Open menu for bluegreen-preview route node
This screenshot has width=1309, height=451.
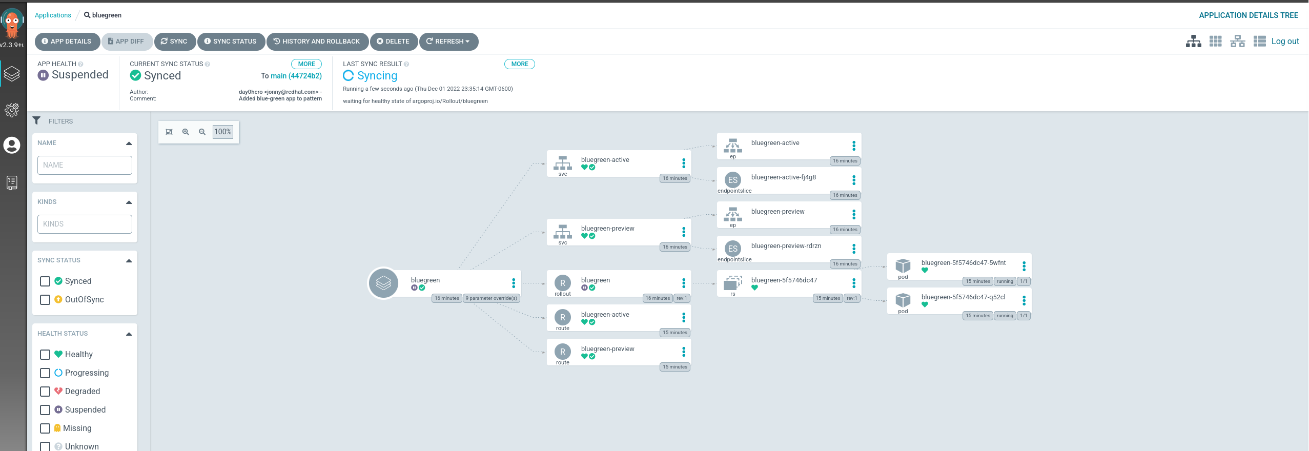point(684,352)
